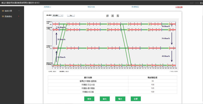Click the 全屏 fullscreen button
The image size is (203, 104).
tap(136, 99)
